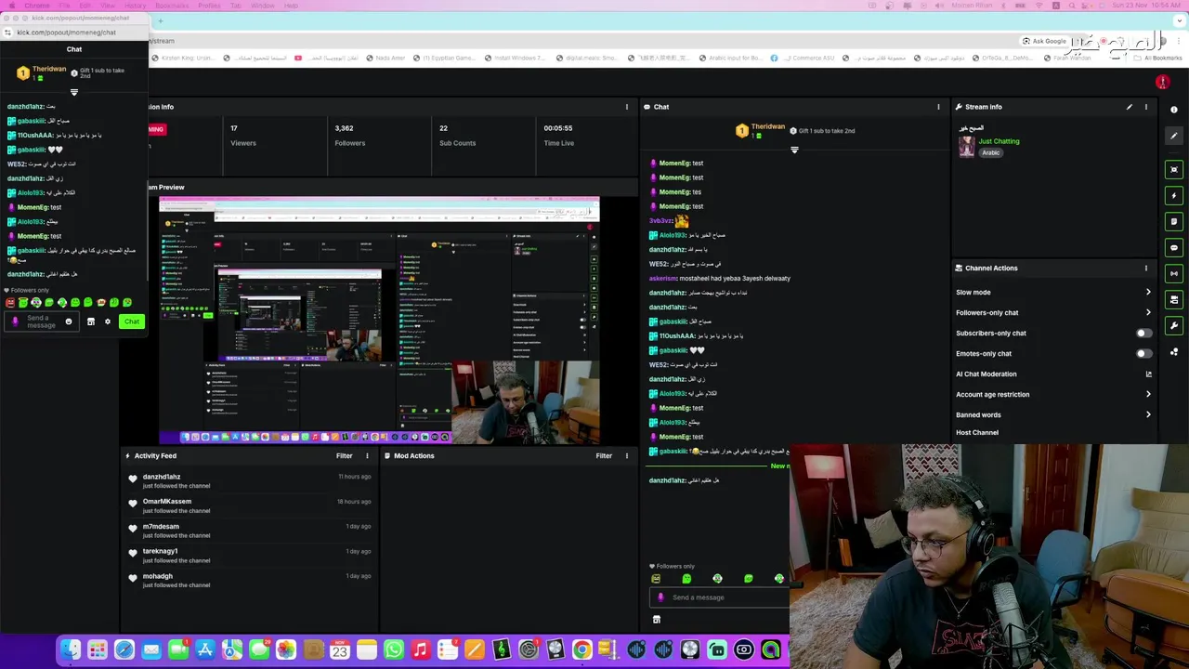Click red profile avatar at top right
The width and height of the screenshot is (1189, 669).
pyautogui.click(x=1162, y=83)
